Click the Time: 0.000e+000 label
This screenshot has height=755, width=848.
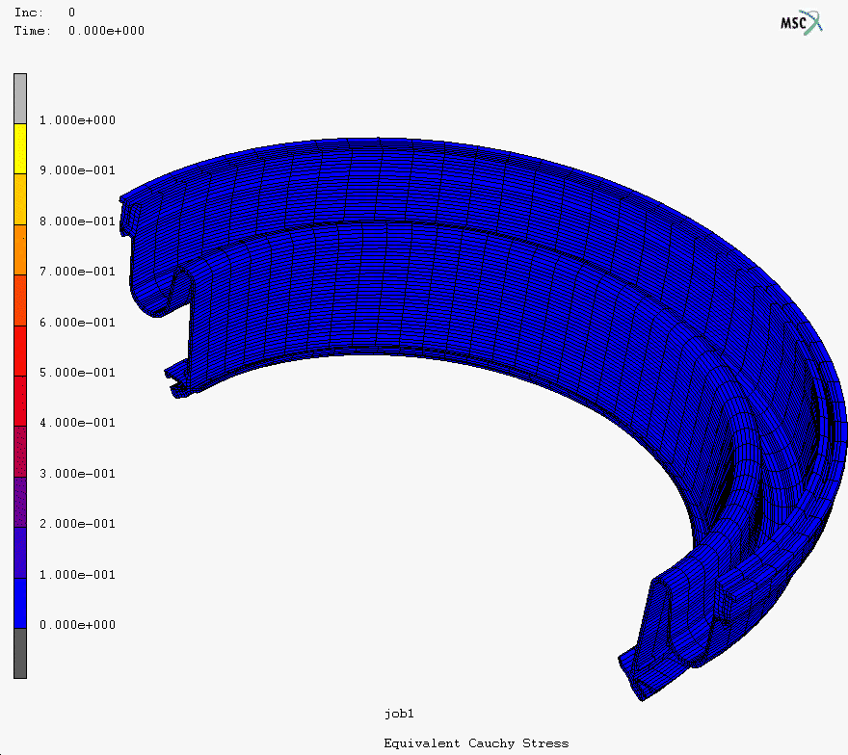pyautogui.click(x=79, y=31)
